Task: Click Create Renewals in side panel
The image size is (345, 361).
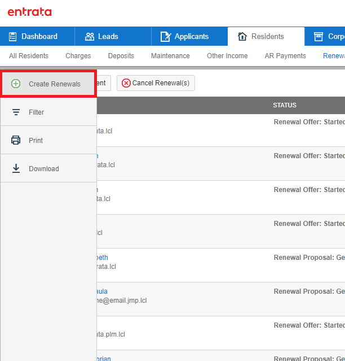Action: click(x=48, y=84)
